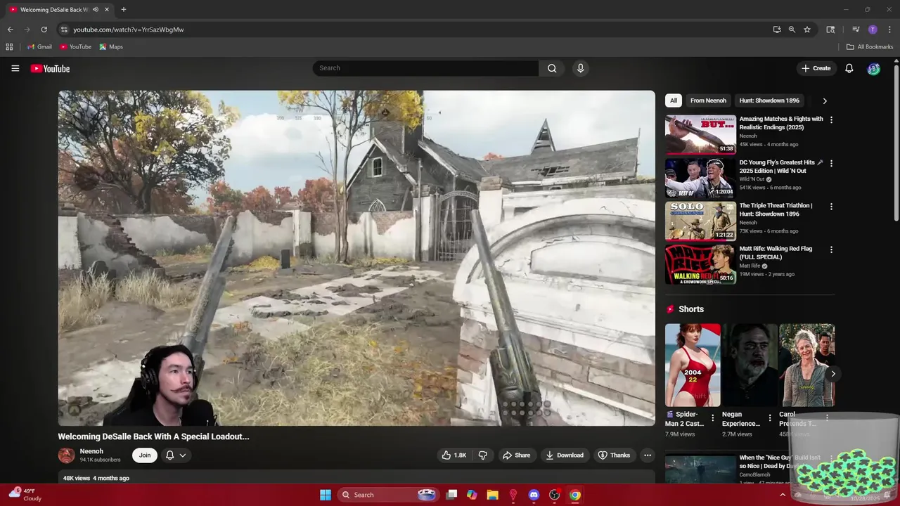Open options for Amazing Matches & Fights video
The height and width of the screenshot is (506, 900).
pyautogui.click(x=831, y=120)
